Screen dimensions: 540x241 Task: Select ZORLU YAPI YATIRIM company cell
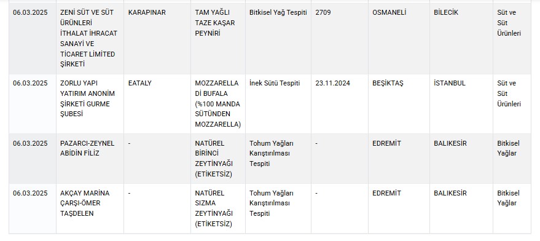(90, 104)
